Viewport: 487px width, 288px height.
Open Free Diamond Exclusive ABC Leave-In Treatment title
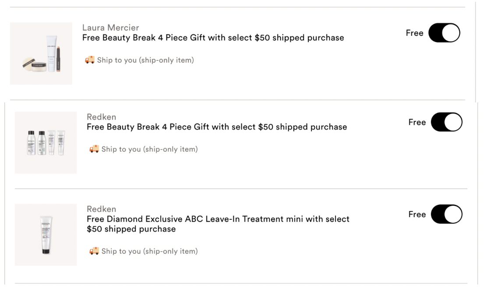point(218,224)
